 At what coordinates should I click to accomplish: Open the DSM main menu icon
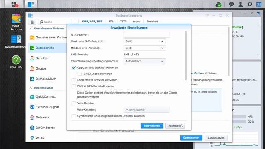tap(14, 4)
